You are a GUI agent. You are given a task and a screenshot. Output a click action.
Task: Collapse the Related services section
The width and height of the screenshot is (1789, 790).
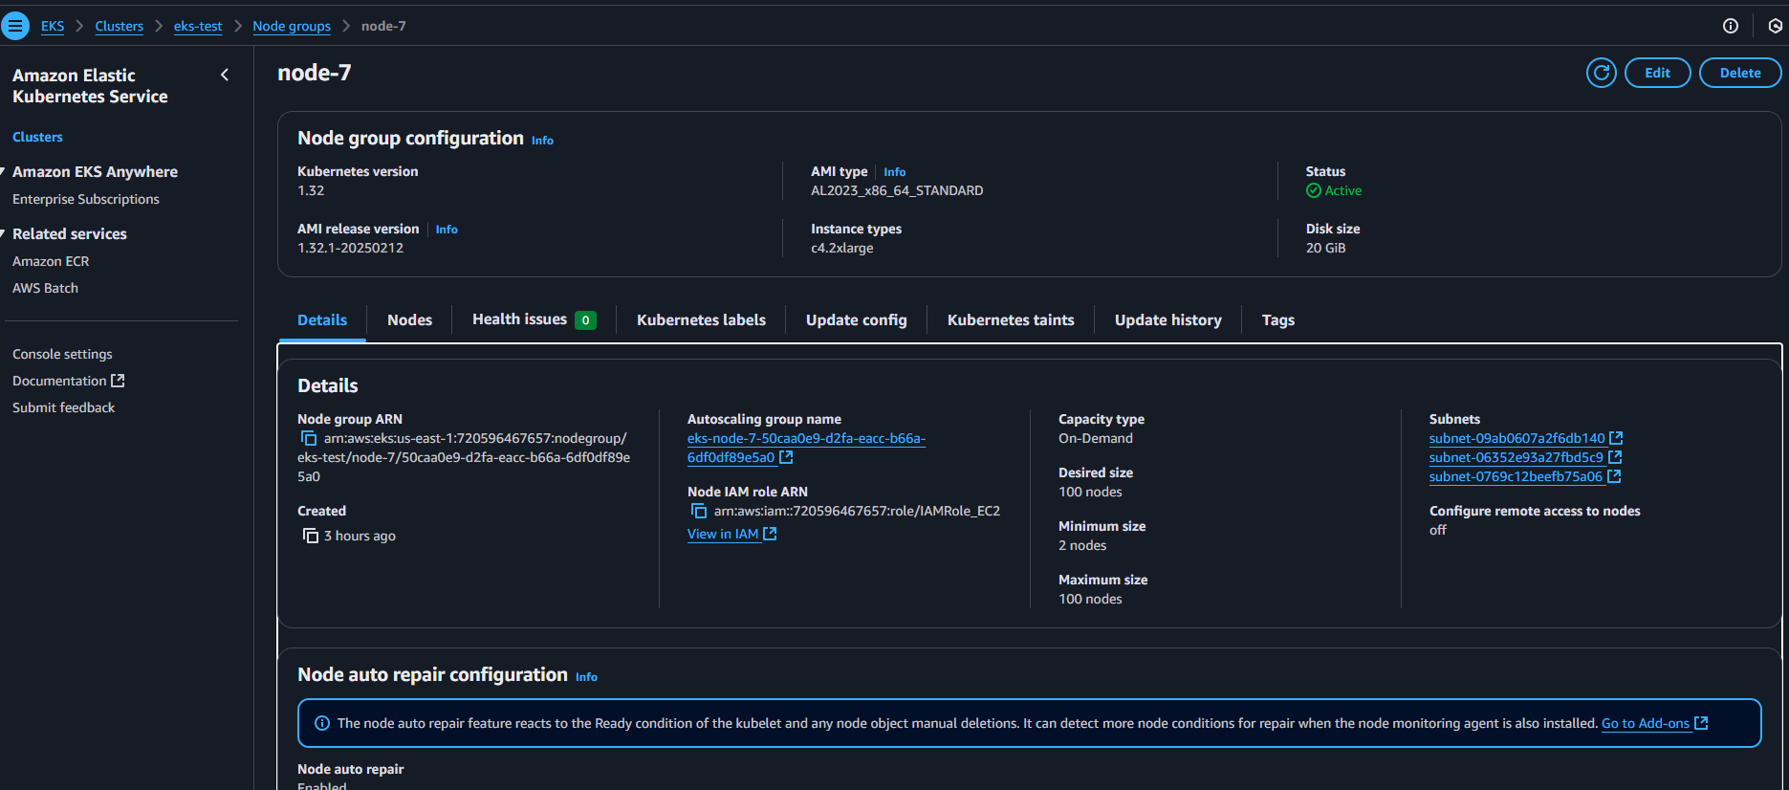(4, 234)
